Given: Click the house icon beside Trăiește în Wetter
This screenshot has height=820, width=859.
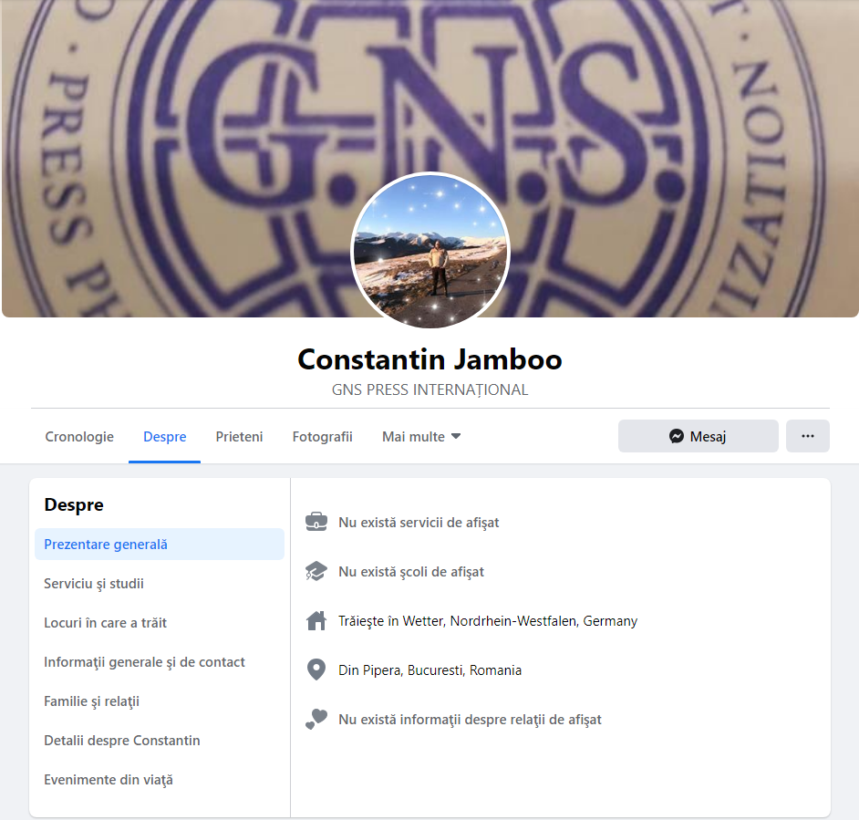Looking at the screenshot, I should pos(316,620).
